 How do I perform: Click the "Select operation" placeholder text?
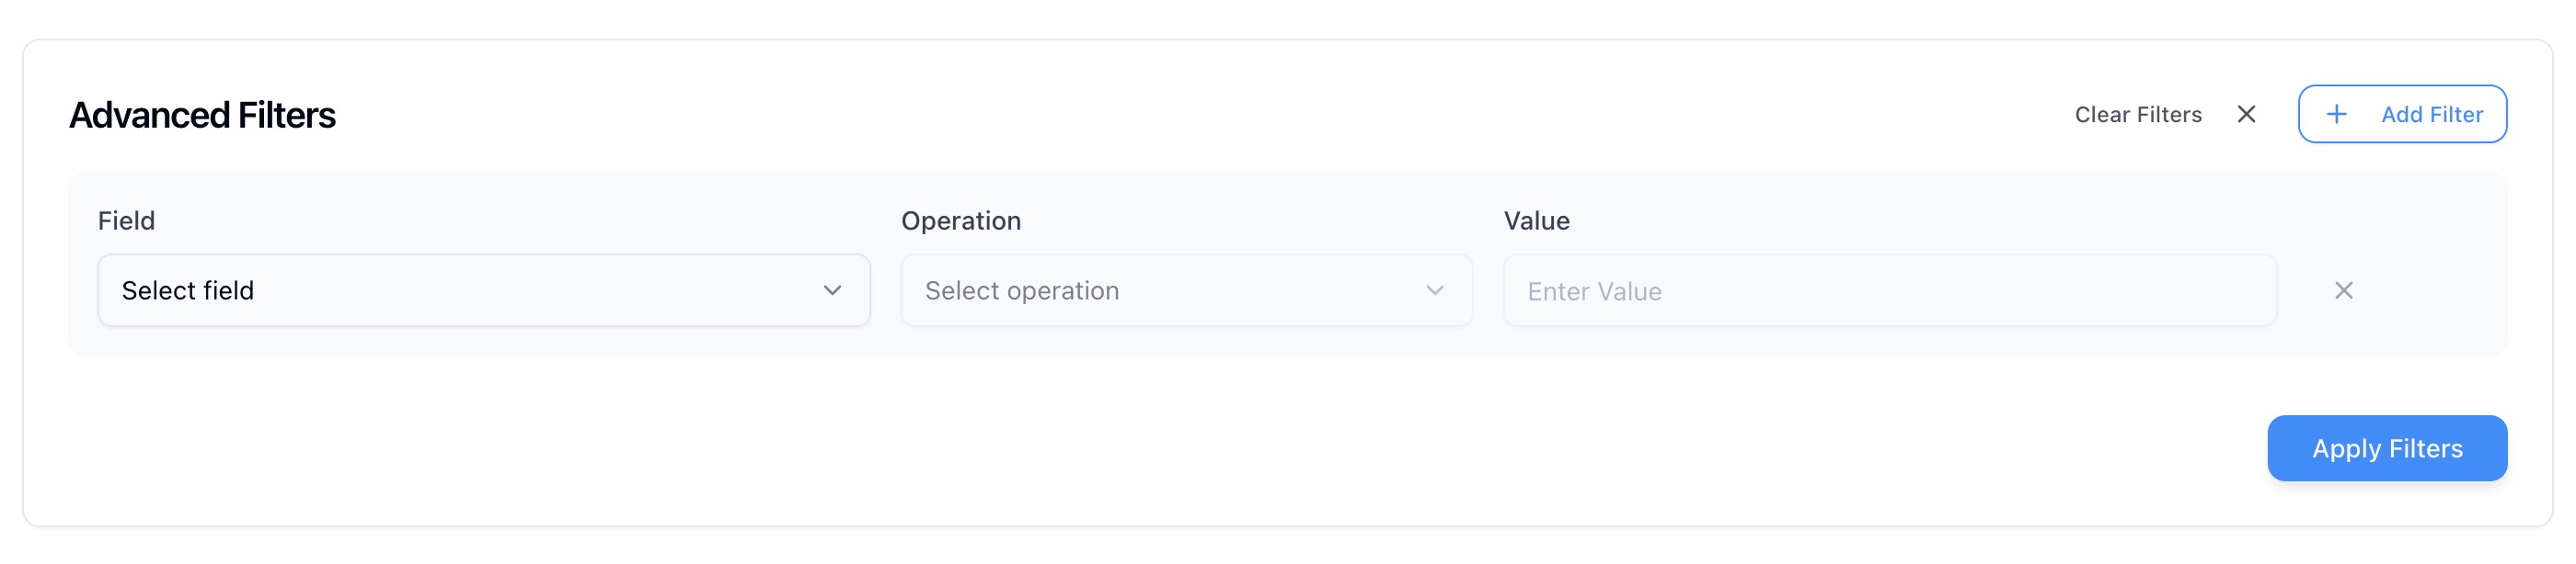coord(1022,290)
